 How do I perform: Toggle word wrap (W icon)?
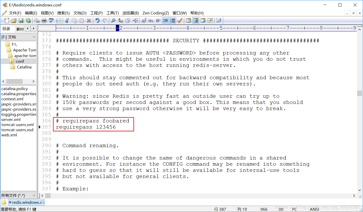tap(158, 21)
